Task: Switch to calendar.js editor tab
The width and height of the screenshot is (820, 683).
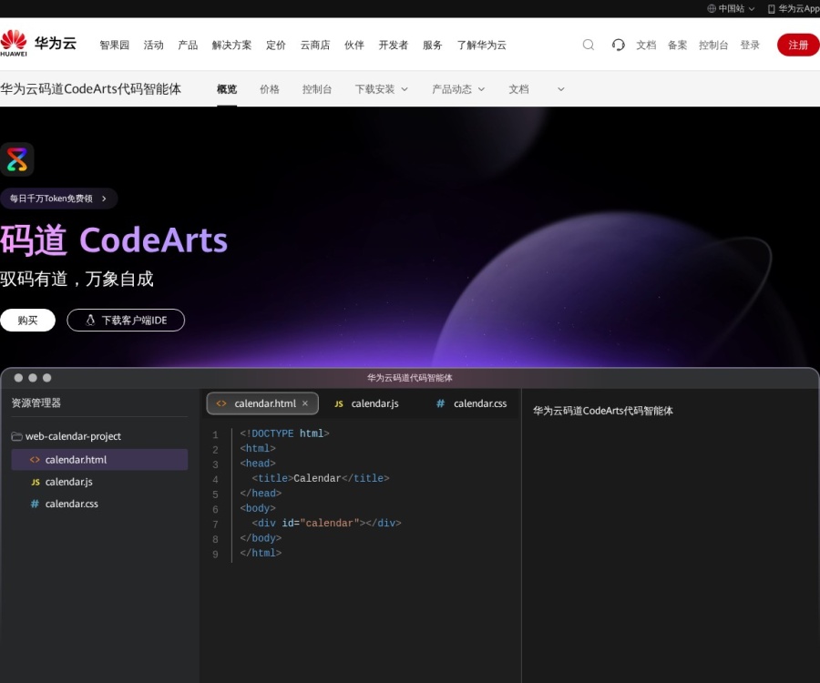Action: [x=366, y=403]
